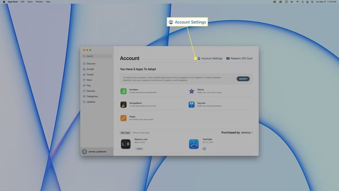339x191 pixels.
Task: Open the Jeremy Laukkonen profile in the sidebar
Action: click(x=97, y=152)
